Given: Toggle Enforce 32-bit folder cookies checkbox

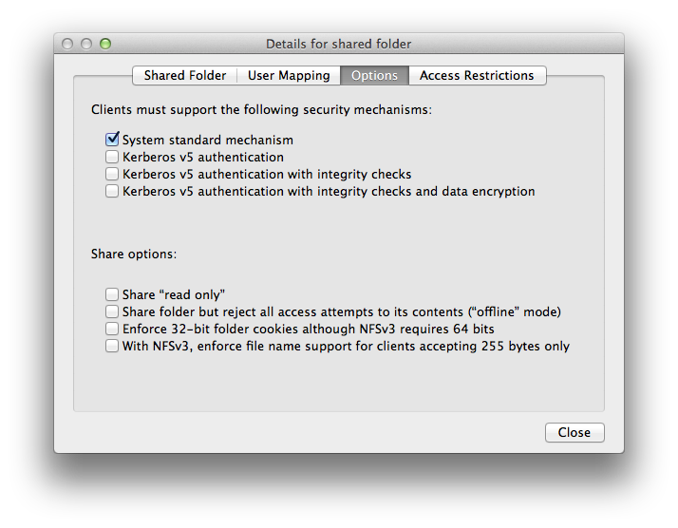Looking at the screenshot, I should (x=112, y=329).
